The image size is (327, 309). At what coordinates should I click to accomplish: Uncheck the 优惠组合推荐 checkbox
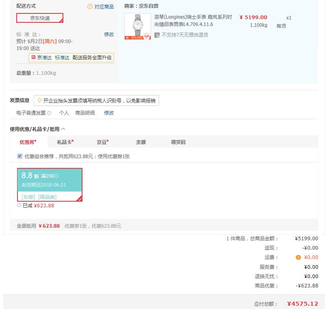point(20,156)
